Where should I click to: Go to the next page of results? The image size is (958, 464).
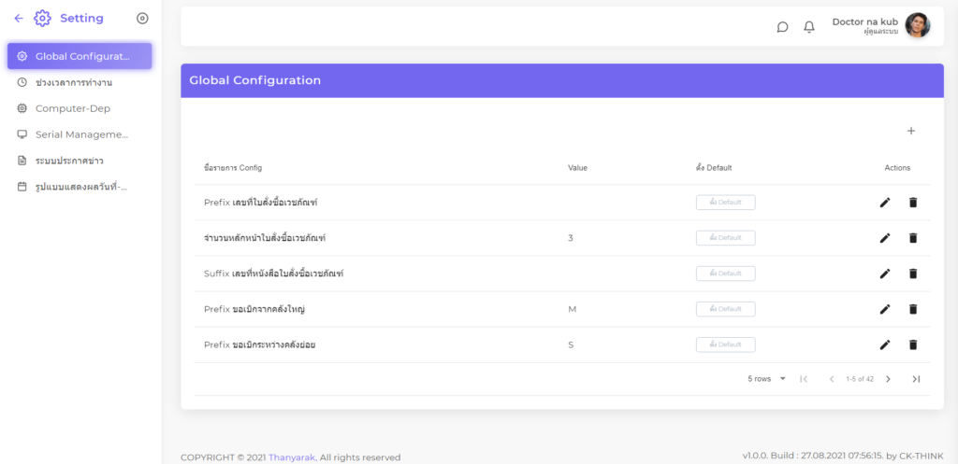(x=888, y=379)
